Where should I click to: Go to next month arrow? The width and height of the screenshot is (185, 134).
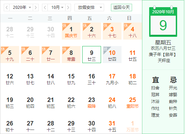coord(68,8)
